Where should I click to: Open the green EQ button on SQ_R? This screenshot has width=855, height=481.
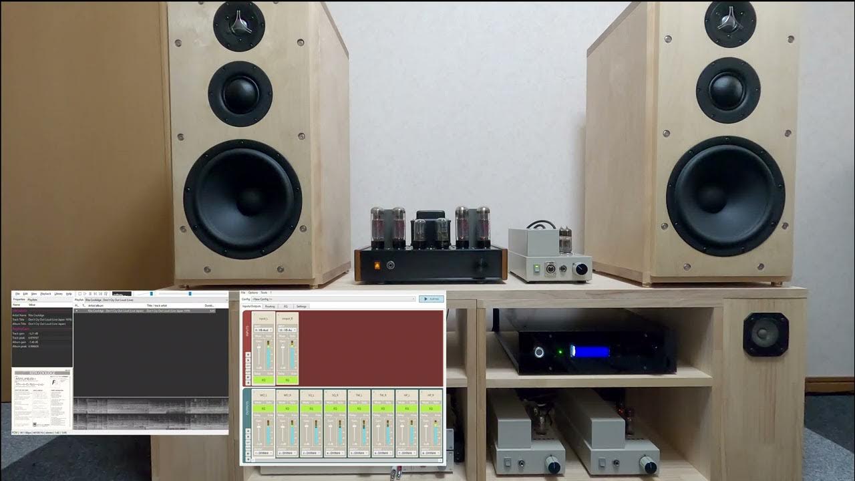pos(335,408)
